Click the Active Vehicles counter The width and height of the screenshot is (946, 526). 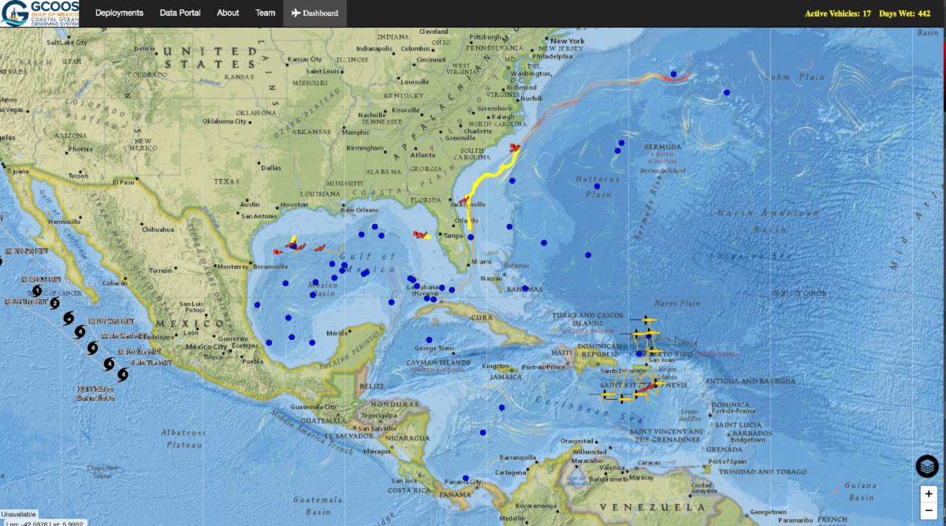[837, 13]
